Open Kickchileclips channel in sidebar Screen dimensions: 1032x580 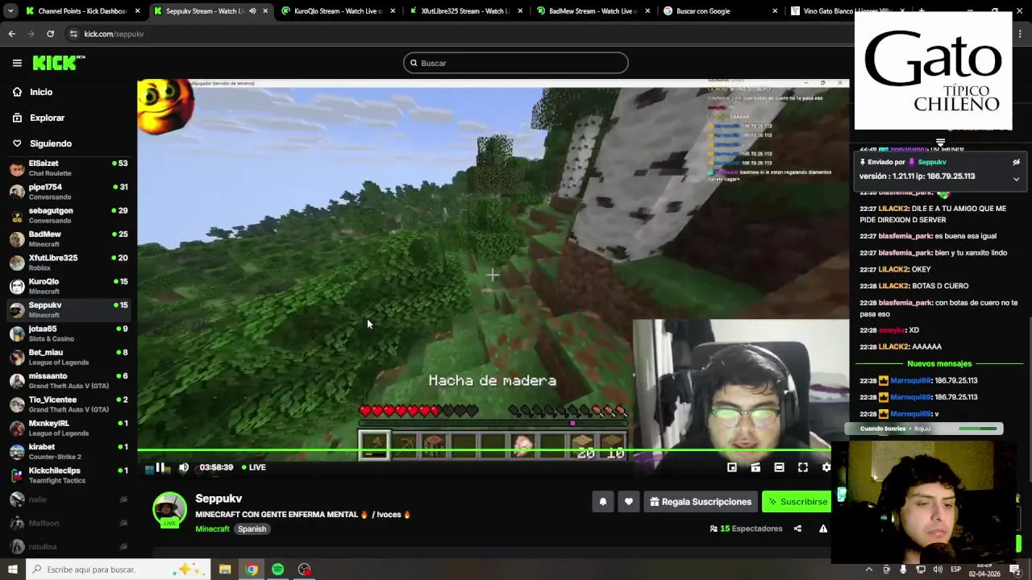69,475
